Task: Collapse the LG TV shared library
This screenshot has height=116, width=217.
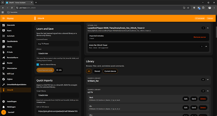Action: tap(208, 91)
